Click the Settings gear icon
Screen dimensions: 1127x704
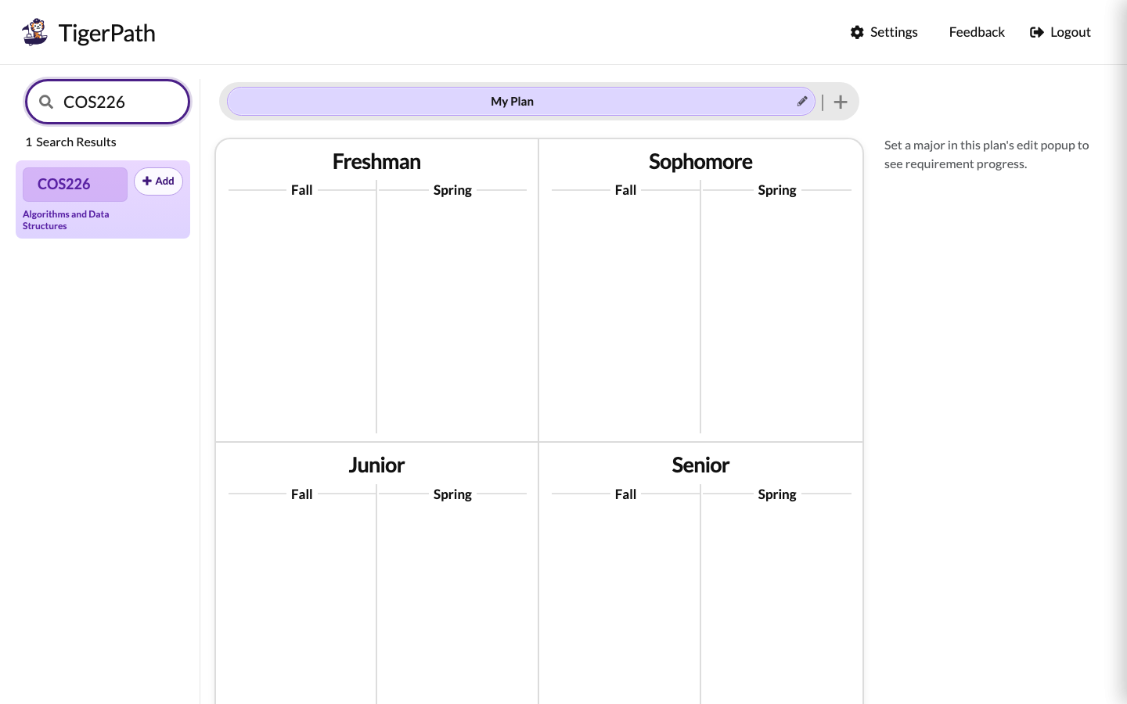857,32
